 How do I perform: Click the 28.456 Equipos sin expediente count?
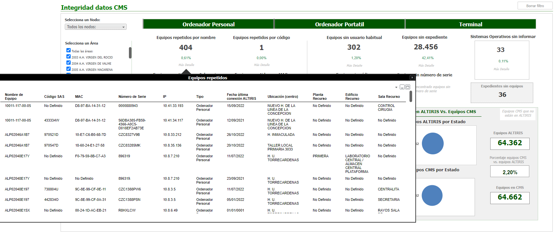(x=426, y=47)
